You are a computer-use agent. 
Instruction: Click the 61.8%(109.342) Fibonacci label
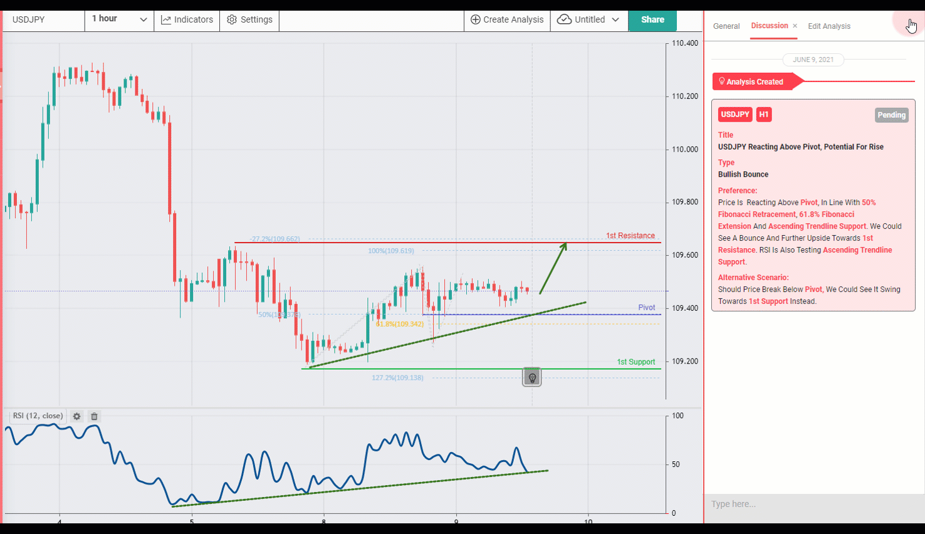[x=400, y=324]
